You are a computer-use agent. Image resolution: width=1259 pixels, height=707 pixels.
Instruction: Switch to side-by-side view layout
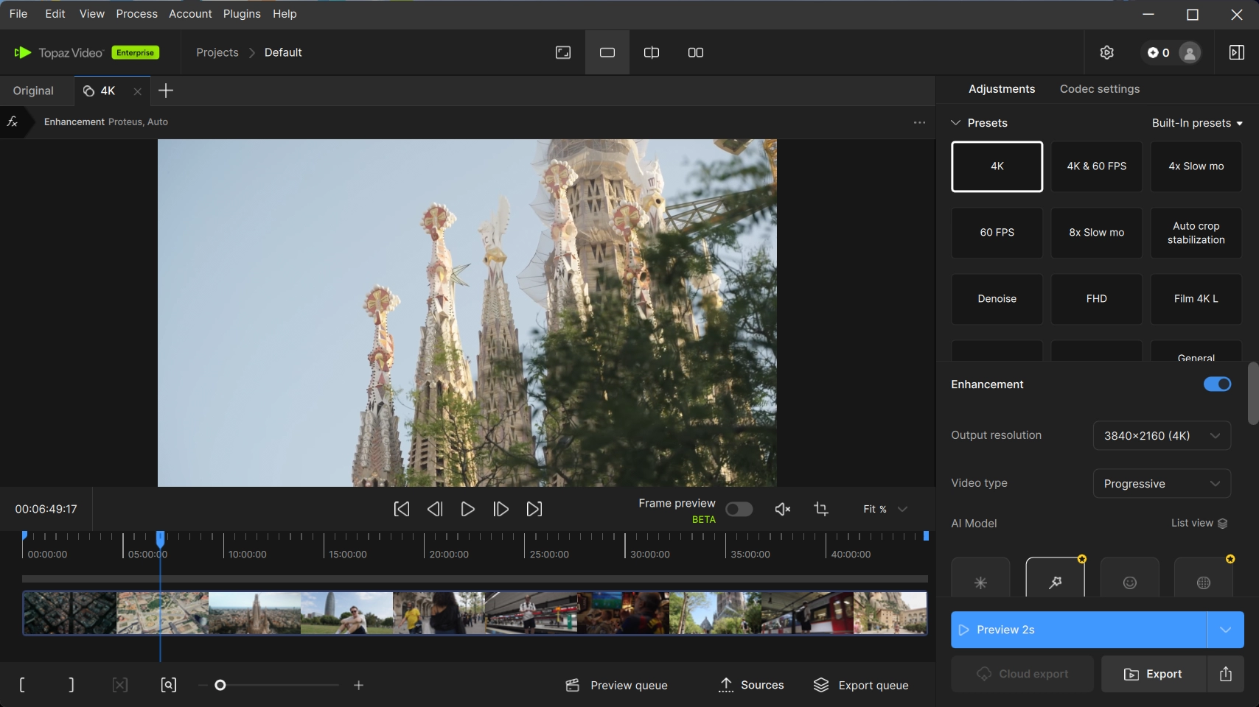click(695, 52)
